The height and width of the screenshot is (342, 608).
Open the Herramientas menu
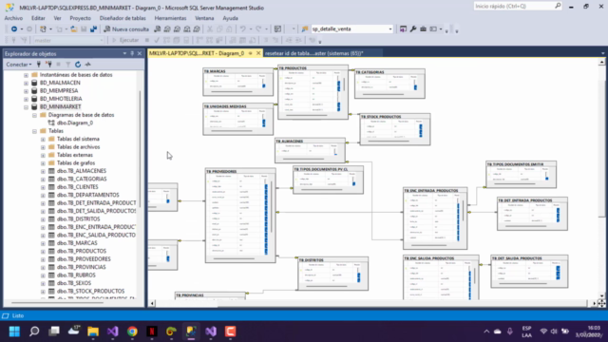pyautogui.click(x=170, y=18)
